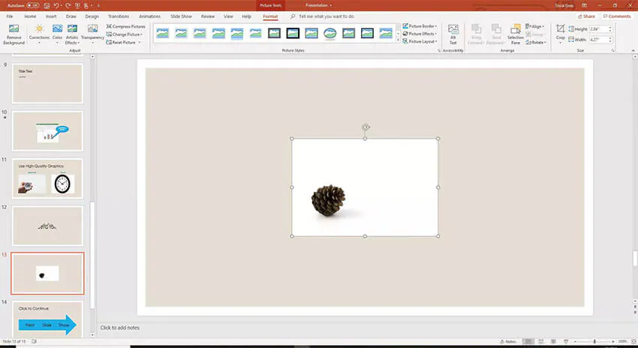Click the Width value field

tap(598, 40)
